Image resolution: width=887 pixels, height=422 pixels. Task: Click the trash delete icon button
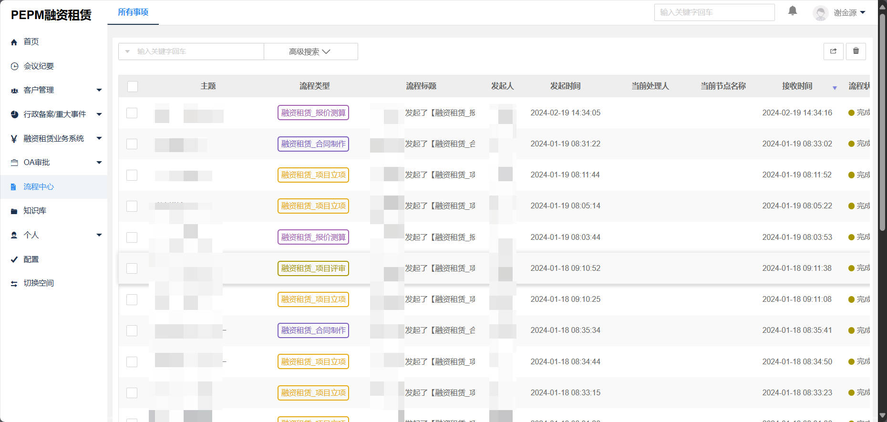pyautogui.click(x=856, y=51)
